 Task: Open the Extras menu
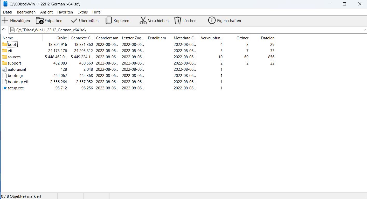[83, 12]
